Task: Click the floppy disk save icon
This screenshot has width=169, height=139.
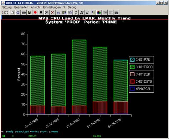Action: coord(30,12)
